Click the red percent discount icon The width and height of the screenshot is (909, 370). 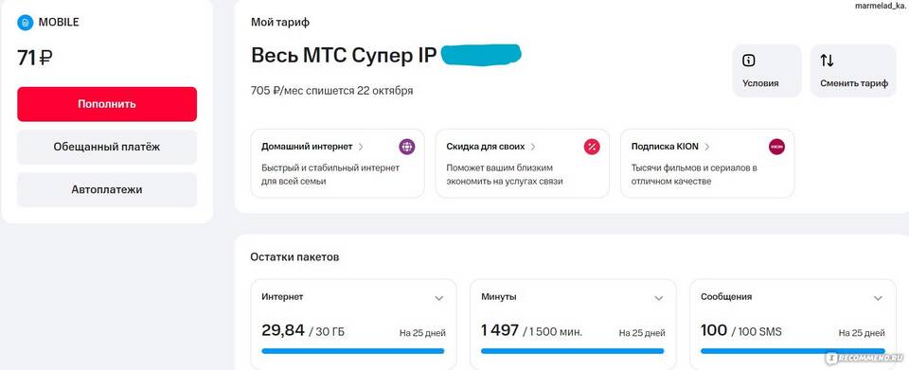pyautogui.click(x=592, y=147)
